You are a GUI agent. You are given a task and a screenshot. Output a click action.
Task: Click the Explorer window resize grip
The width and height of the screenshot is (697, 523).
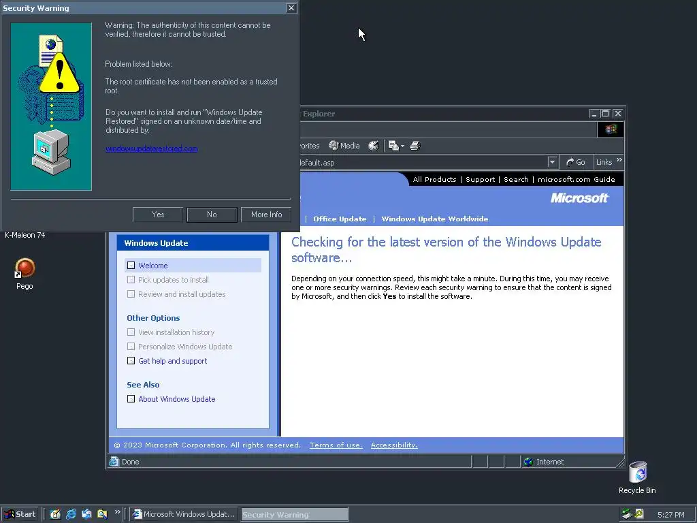tap(621, 463)
